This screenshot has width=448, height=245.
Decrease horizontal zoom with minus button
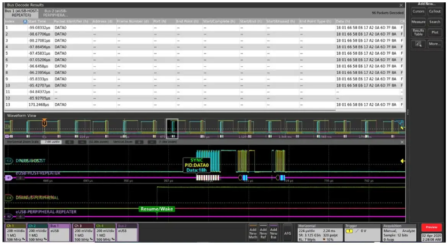tap(82, 142)
